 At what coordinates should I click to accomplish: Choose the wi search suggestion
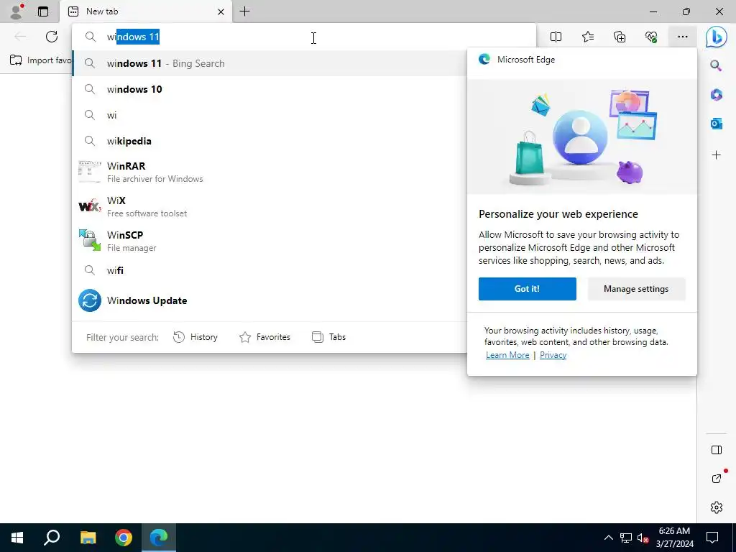click(270, 115)
